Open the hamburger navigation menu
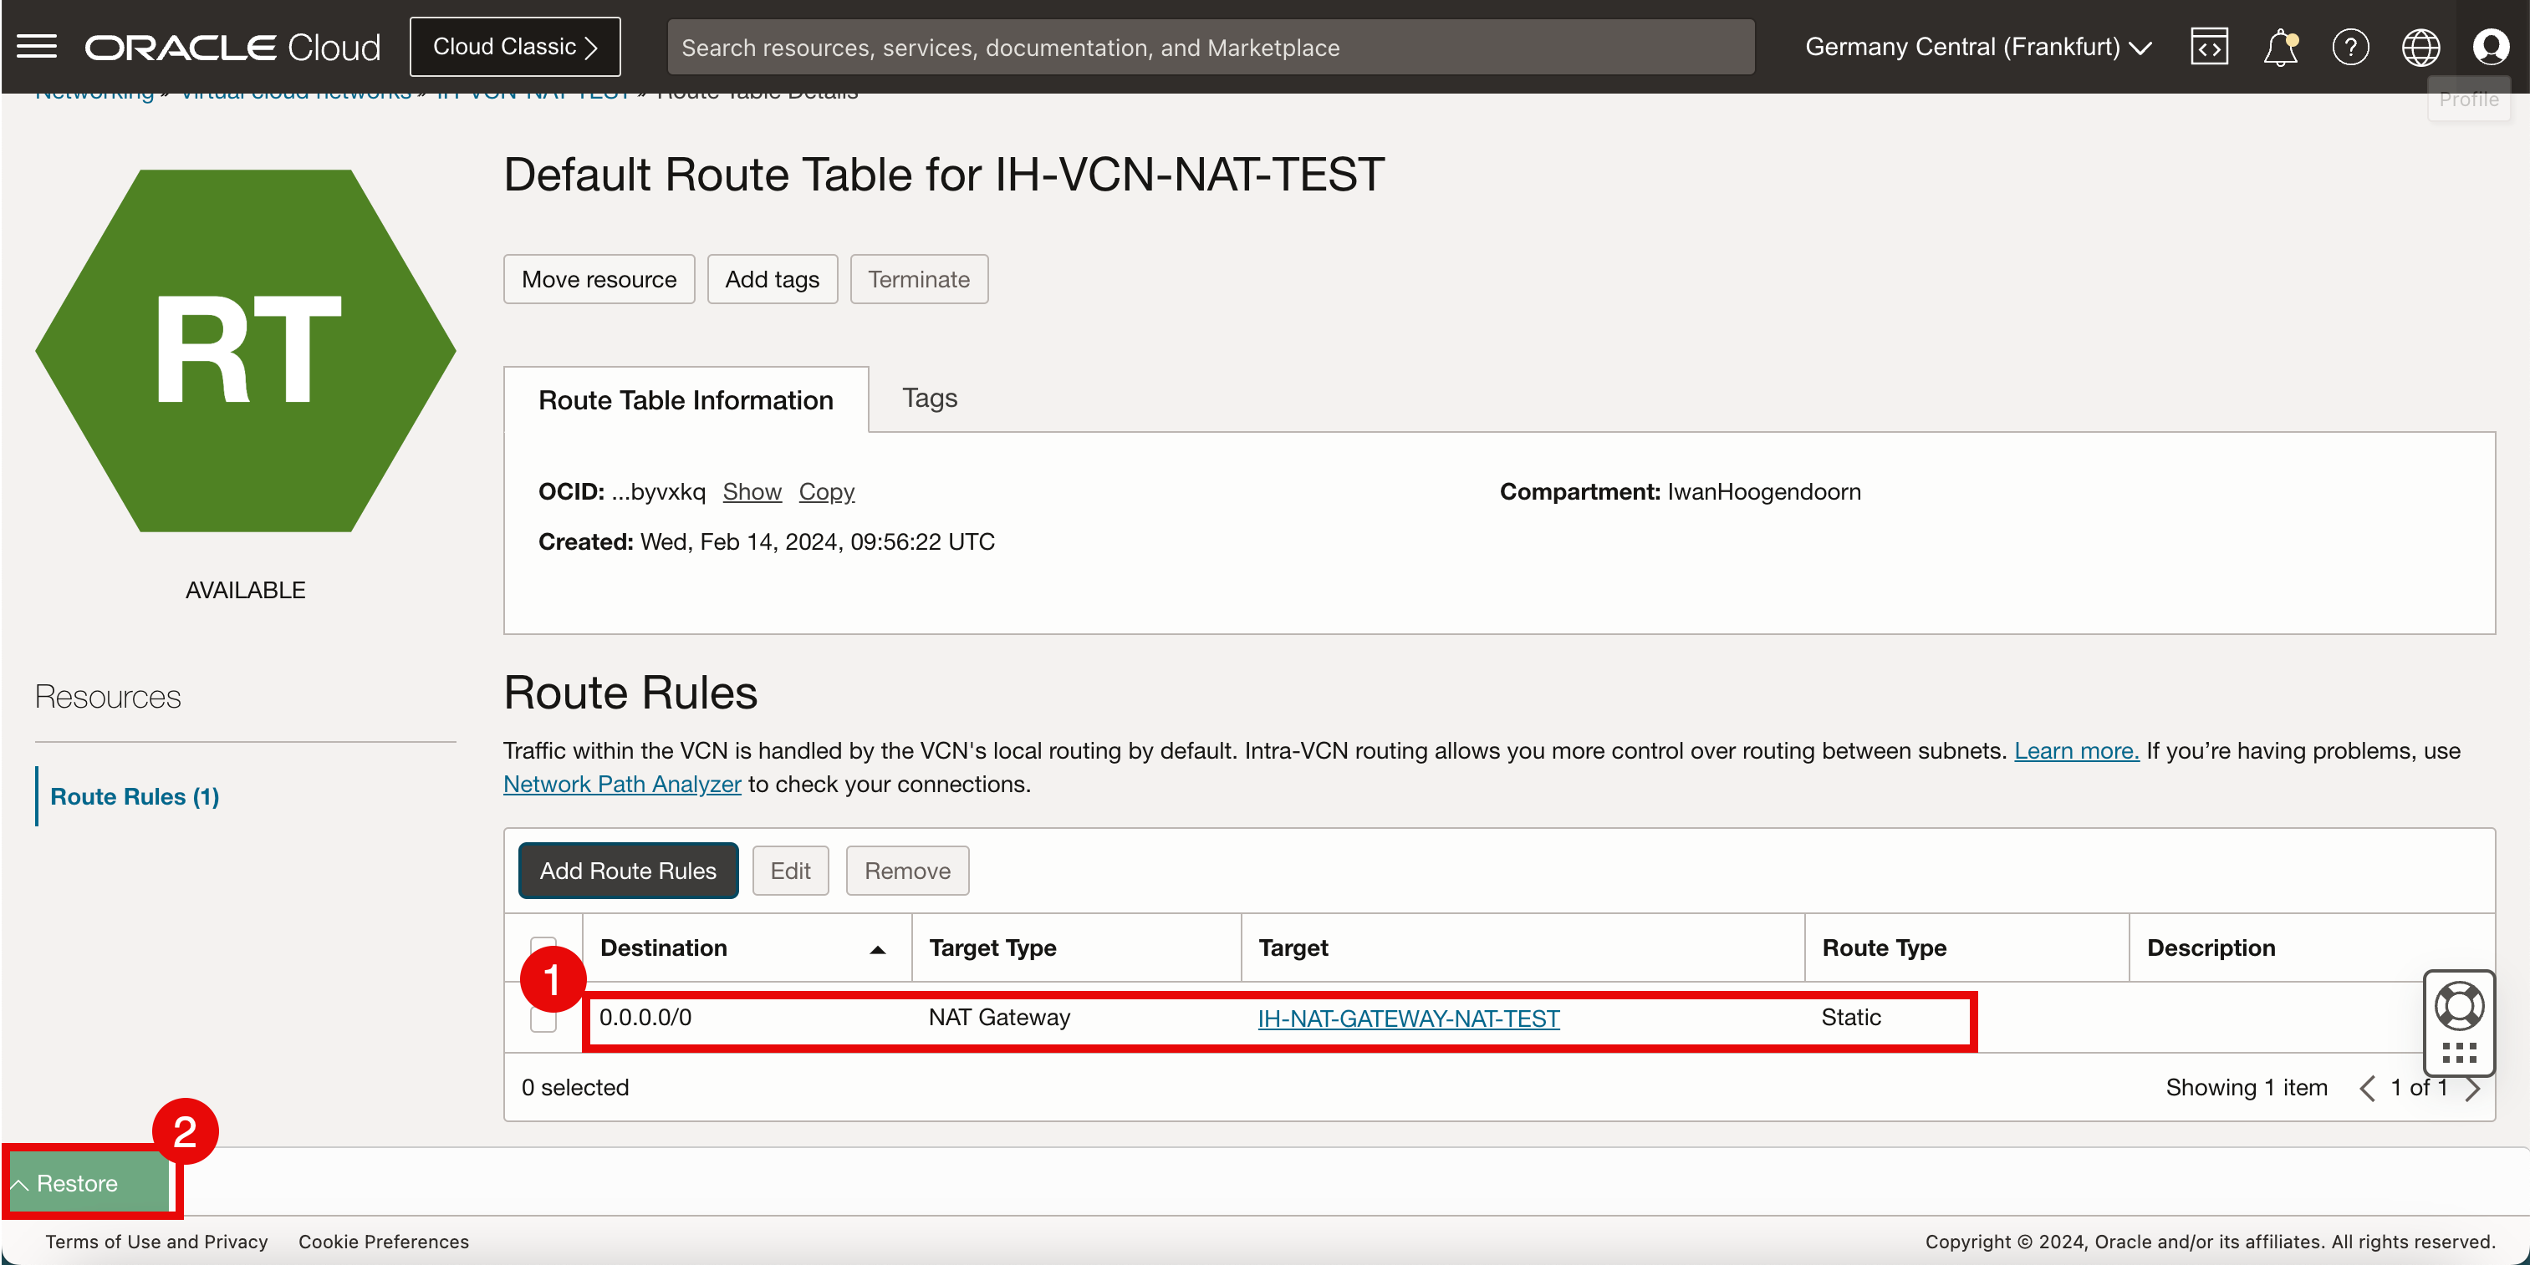This screenshot has width=2530, height=1265. (36, 46)
